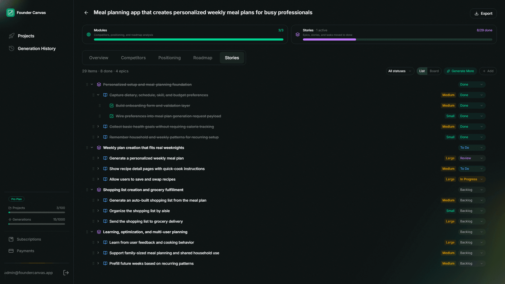The image size is (505, 284).
Task: Click the epic stack icon beside Weekly plan creation
Action: pos(99,148)
